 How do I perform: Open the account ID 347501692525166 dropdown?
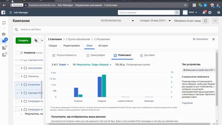pyautogui.click(x=133, y=21)
